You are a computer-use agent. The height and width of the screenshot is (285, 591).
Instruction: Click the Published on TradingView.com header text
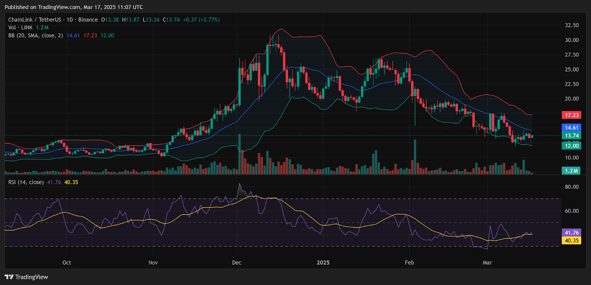74,7
